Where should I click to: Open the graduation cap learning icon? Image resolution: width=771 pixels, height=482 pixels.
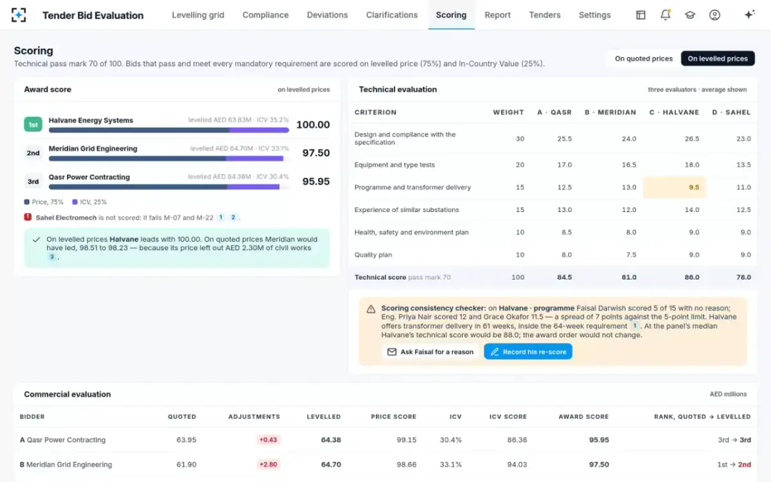click(690, 15)
